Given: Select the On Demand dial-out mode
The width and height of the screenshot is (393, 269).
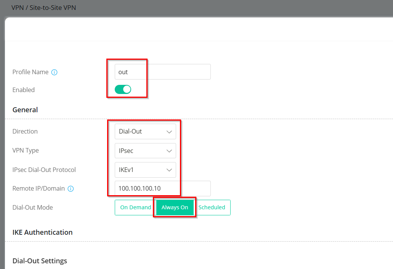Looking at the screenshot, I should click(135, 207).
